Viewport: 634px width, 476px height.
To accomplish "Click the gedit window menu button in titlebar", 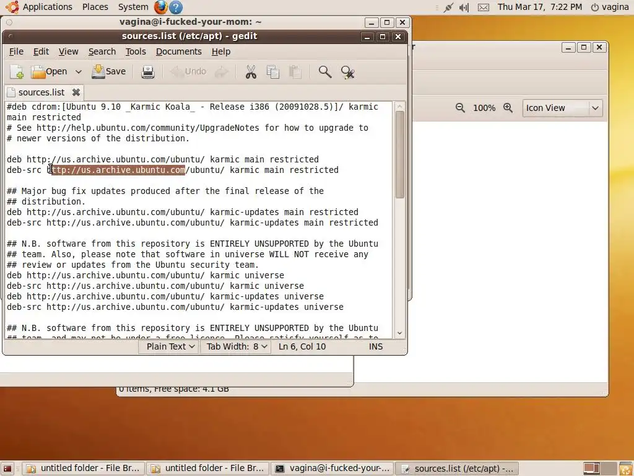I will click(11, 37).
